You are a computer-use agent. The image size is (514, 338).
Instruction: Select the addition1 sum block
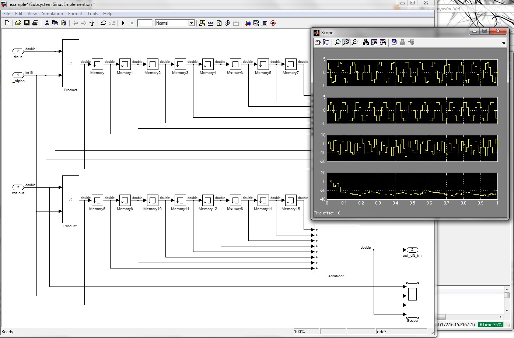(x=336, y=249)
